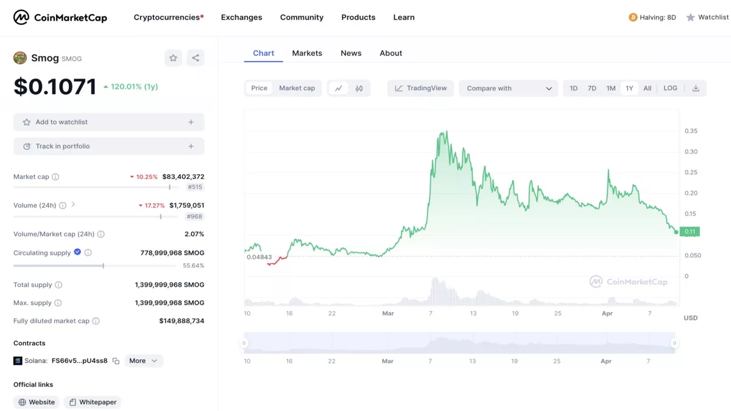
Task: Select the Market cap chart mode
Action: pyautogui.click(x=297, y=88)
